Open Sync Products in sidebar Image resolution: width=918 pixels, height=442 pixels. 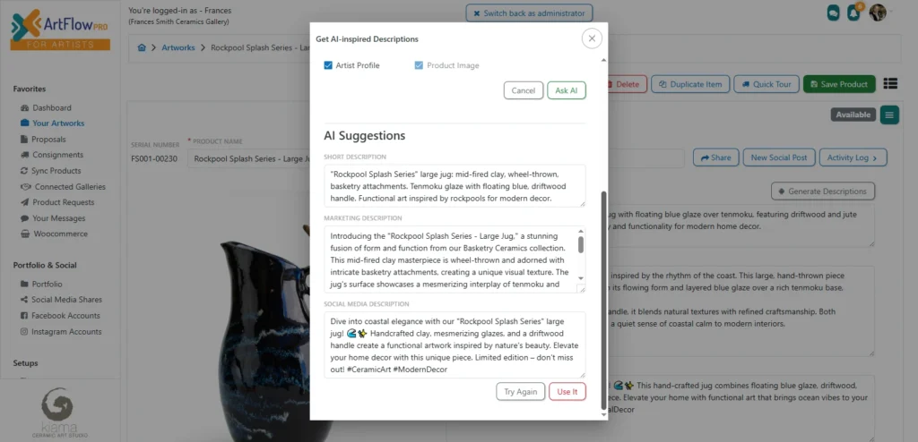tap(56, 171)
